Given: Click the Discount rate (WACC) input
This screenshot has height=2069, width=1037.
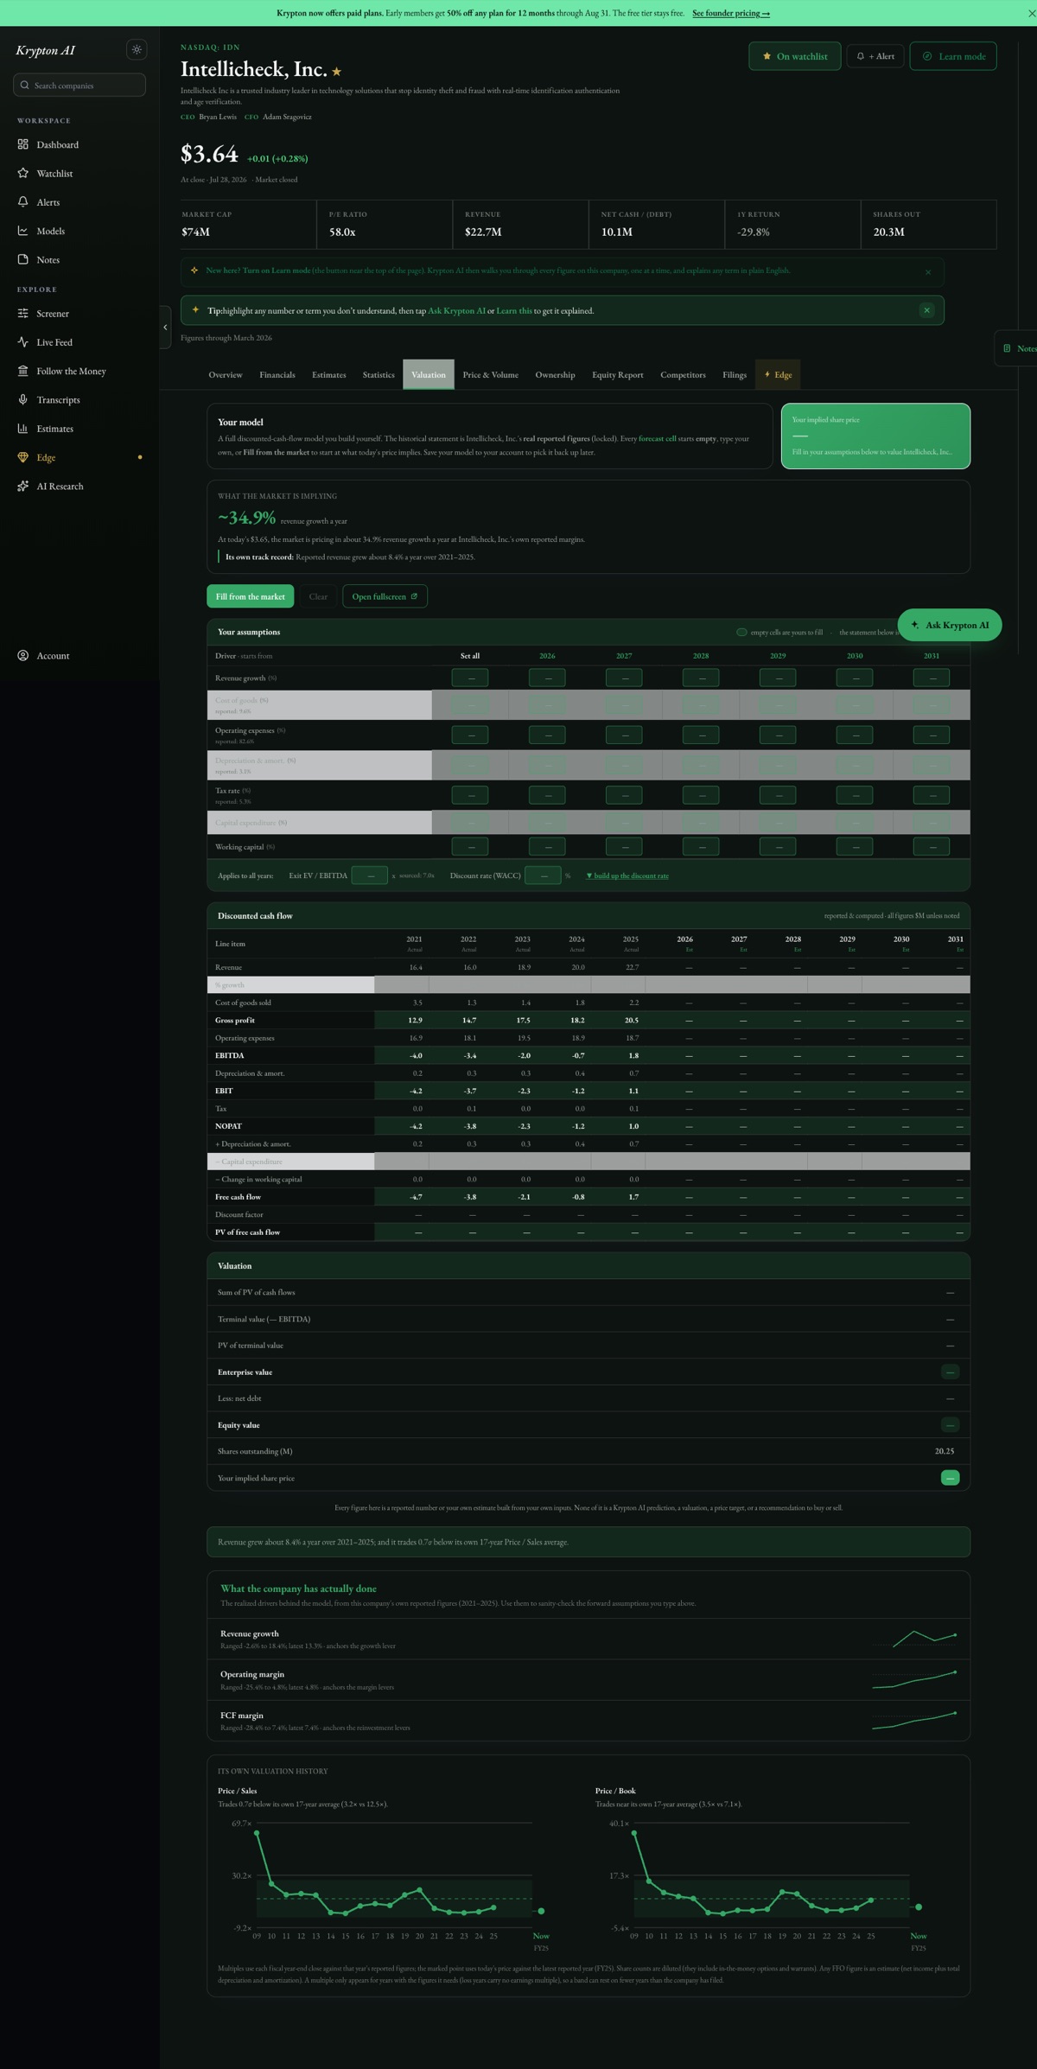Looking at the screenshot, I should click(x=543, y=875).
